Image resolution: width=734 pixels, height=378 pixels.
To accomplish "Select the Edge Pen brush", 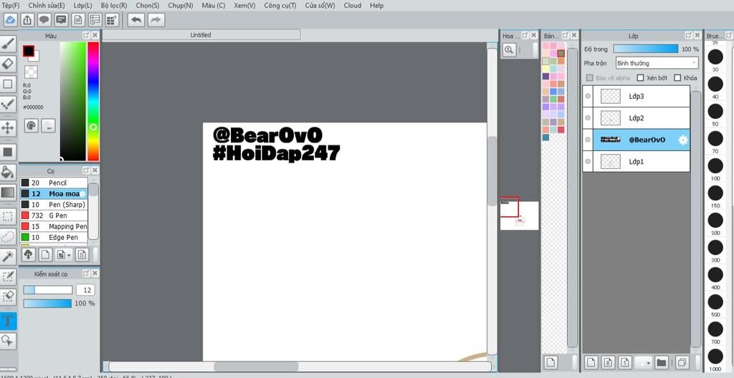I will tap(54, 237).
